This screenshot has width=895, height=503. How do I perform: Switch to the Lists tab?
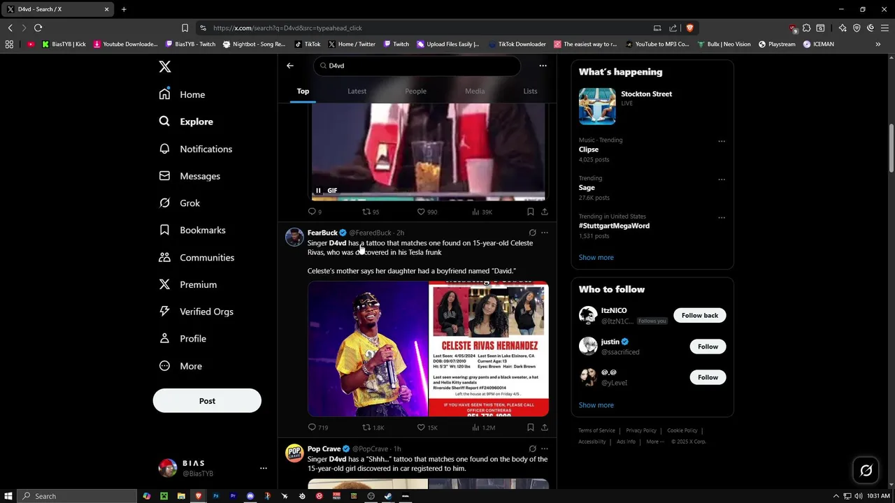530,91
